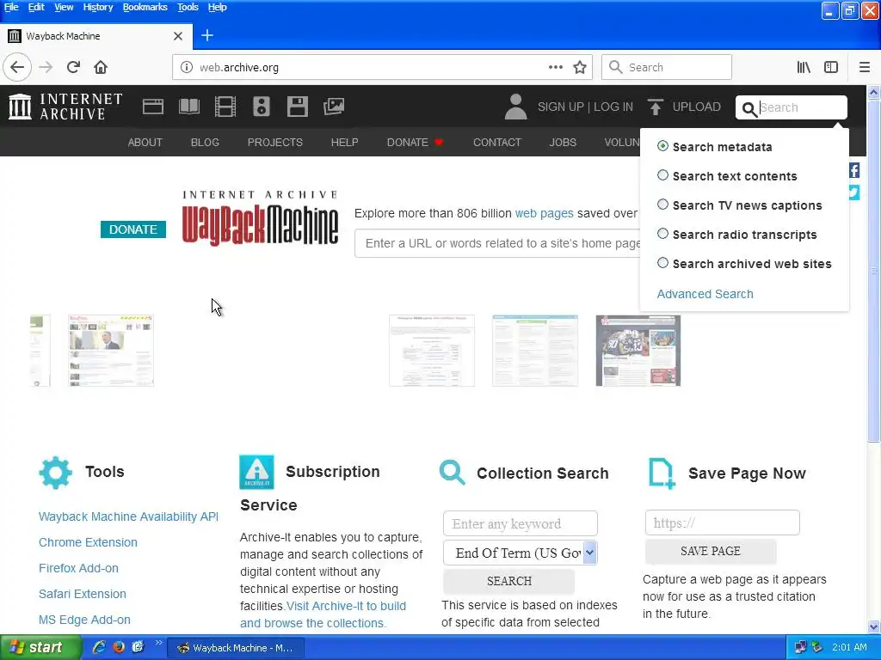Screen dimensions: 881x660
Task: Click the user avatar icon
Action: 515,107
